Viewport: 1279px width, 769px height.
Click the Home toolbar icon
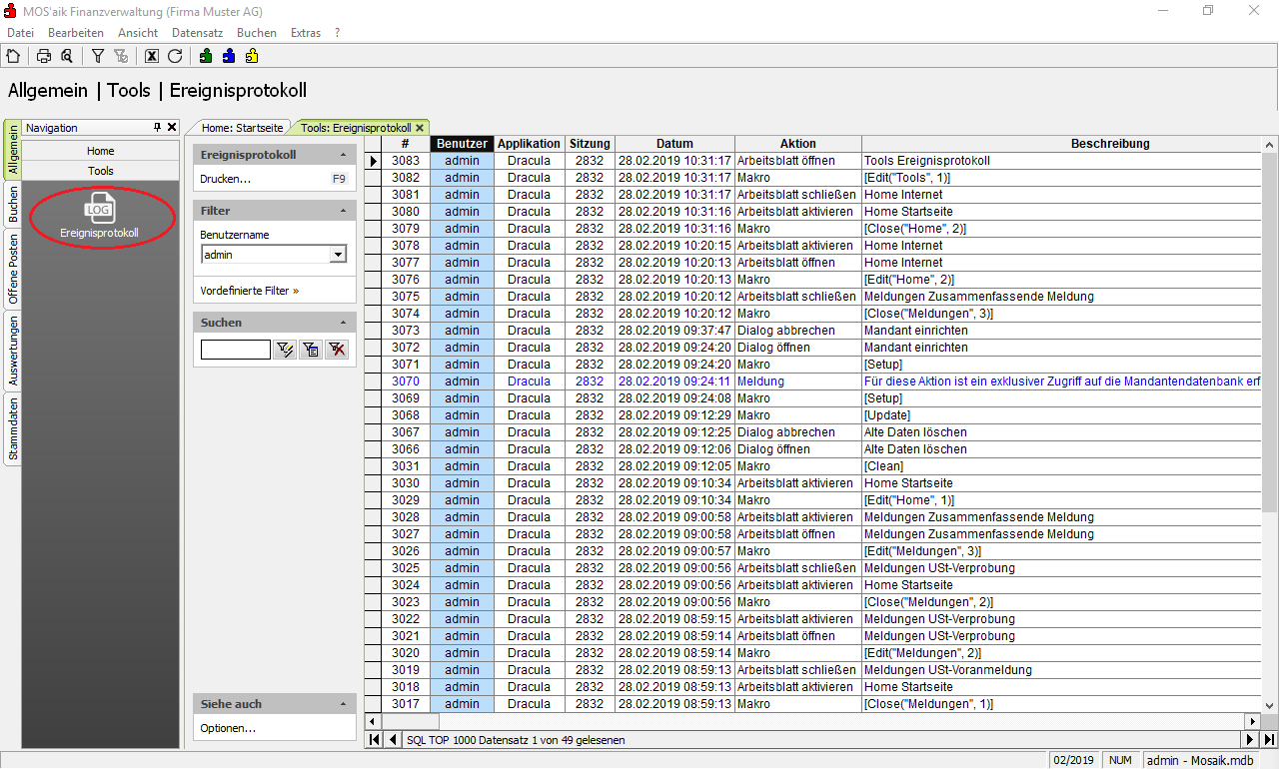pos(14,56)
